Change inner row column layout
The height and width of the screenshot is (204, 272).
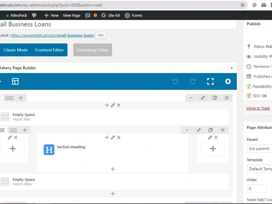pos(13,130)
